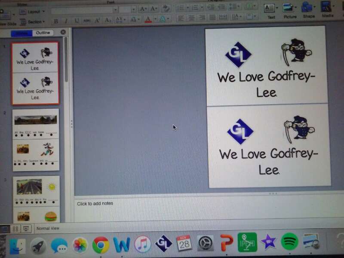Apply subscript formatting
344x258 pixels.
(108, 20)
